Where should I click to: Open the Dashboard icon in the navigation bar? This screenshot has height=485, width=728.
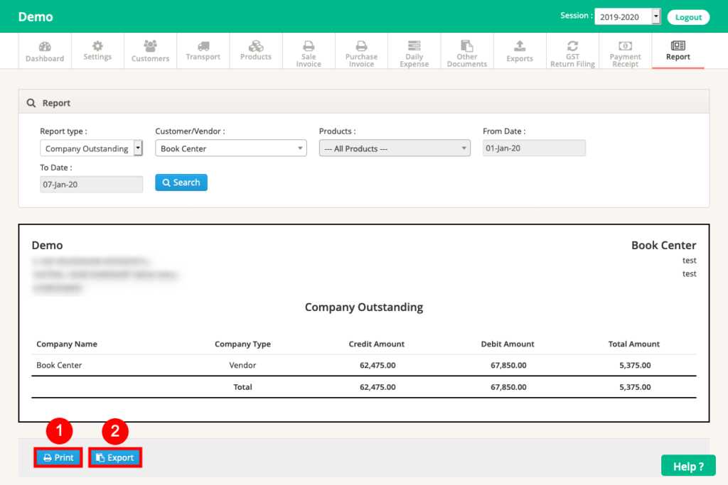click(x=45, y=50)
